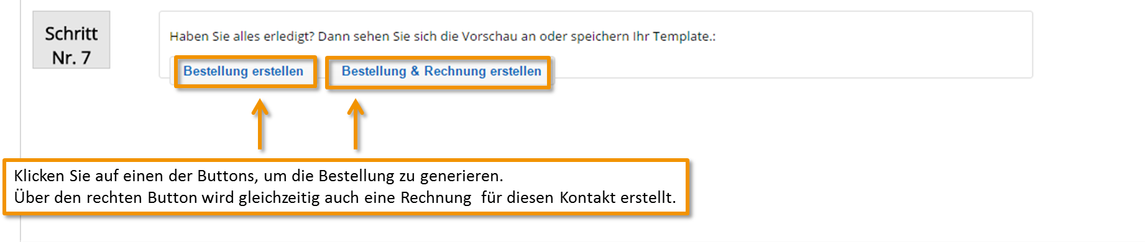The height and width of the screenshot is (242, 1145).
Task: Select the callout line starting 'Über den rechten Button'
Action: click(345, 198)
